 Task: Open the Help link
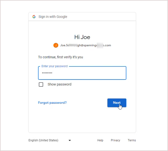tap(100, 140)
